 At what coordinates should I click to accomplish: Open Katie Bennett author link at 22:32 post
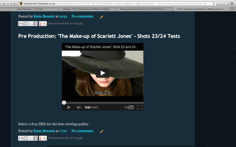(44, 16)
